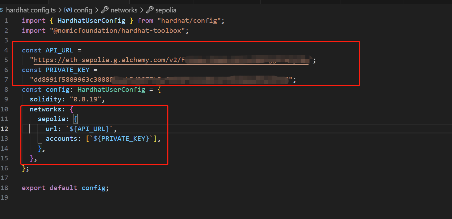Screen dimensions: 452x219
Task: Click the wrench icon beside sepolia breadcrumb
Action: [150, 10]
